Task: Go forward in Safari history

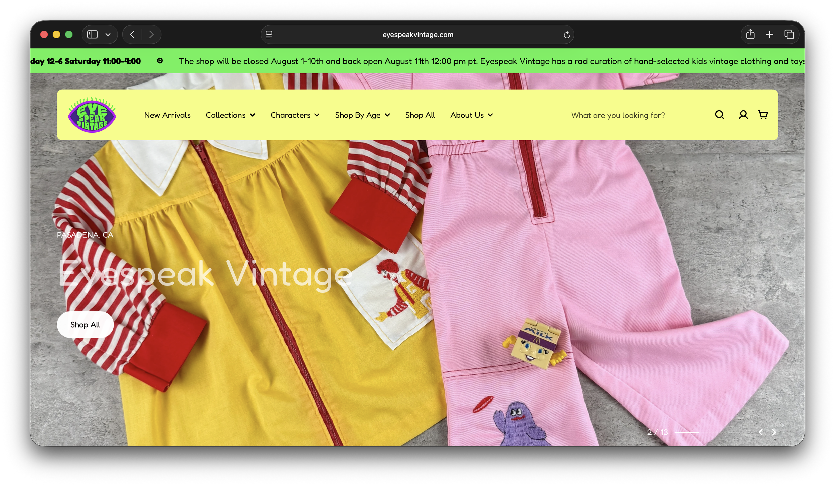Action: pos(151,34)
